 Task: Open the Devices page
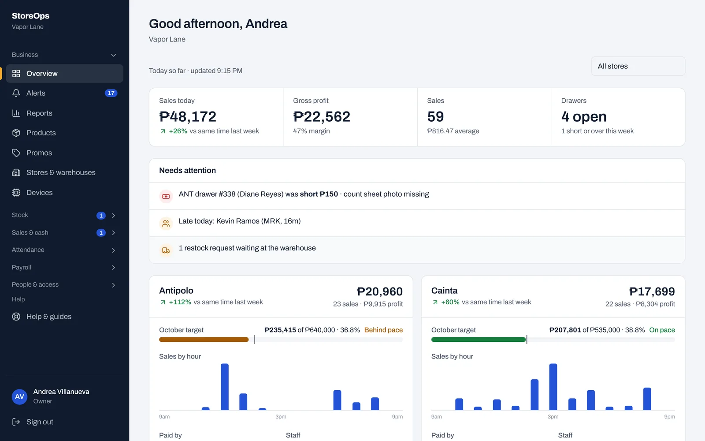[x=65, y=193]
